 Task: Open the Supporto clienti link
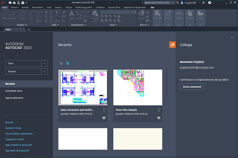14,139
